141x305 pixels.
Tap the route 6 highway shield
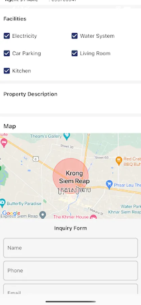(35, 159)
